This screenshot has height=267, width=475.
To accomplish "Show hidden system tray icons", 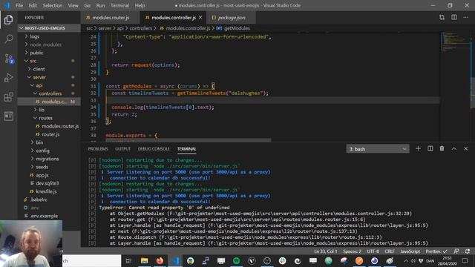I will 406,260.
